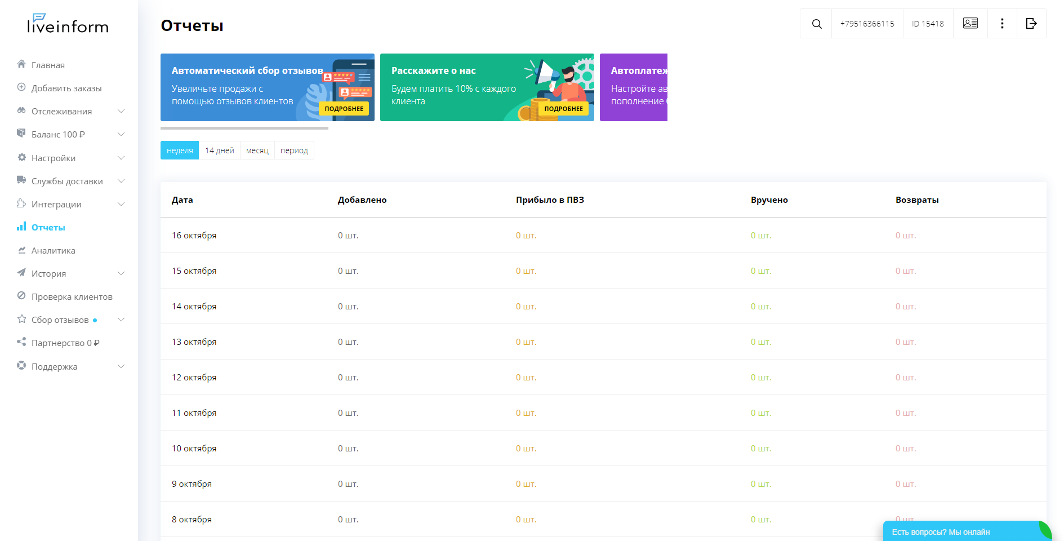The width and height of the screenshot is (1064, 541).
Task: Click the 15 октября date cell
Action: coord(194,270)
